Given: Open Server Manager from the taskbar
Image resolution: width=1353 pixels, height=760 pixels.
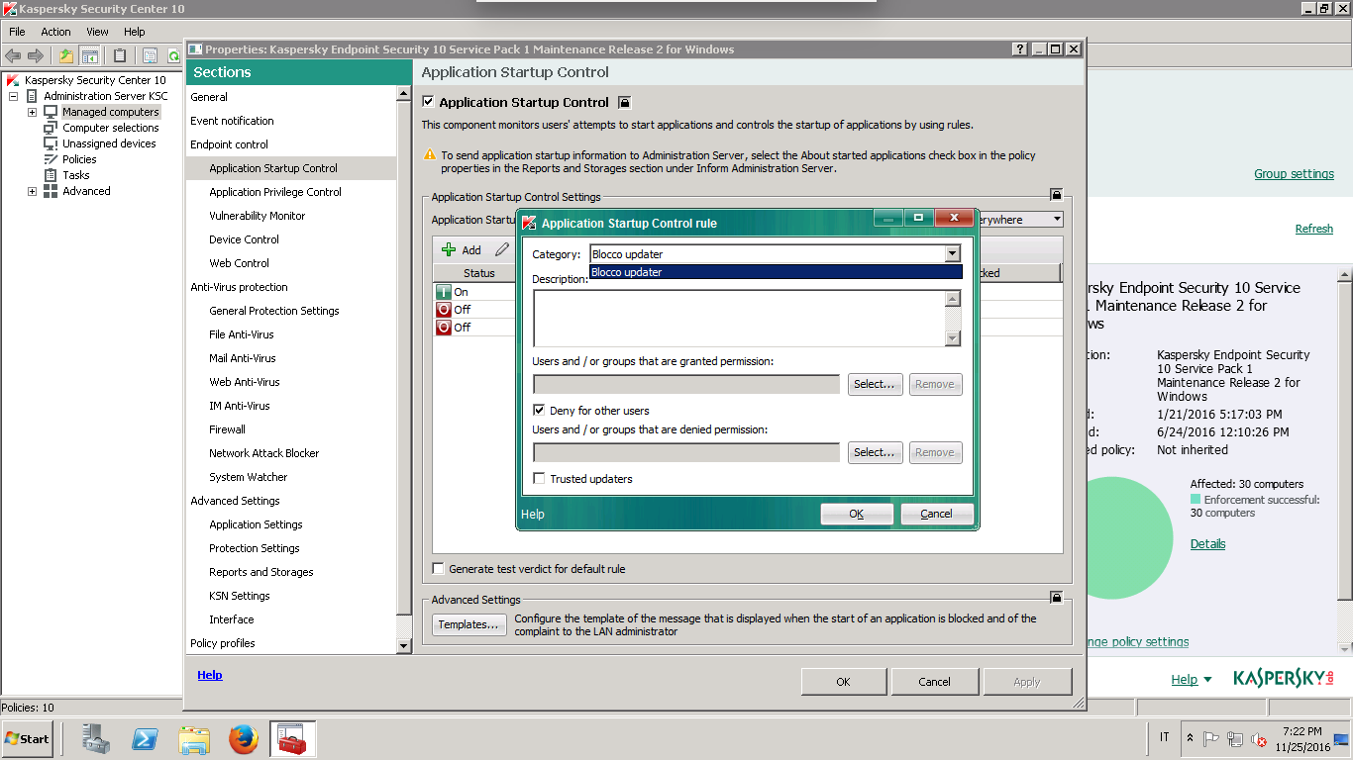Looking at the screenshot, I should (x=96, y=738).
